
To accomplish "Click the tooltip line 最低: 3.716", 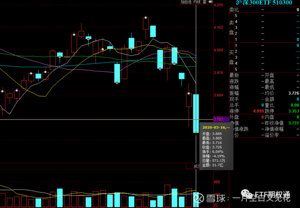I will 212,143.
